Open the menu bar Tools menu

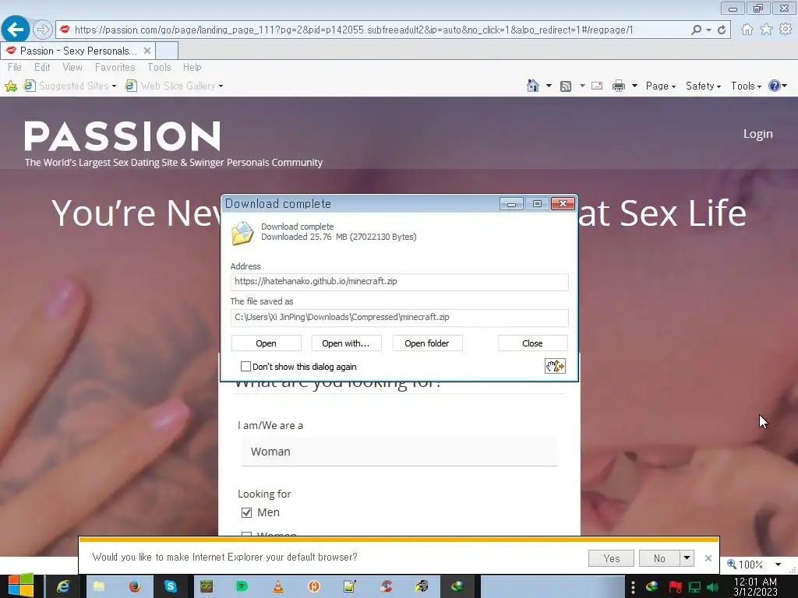click(159, 67)
